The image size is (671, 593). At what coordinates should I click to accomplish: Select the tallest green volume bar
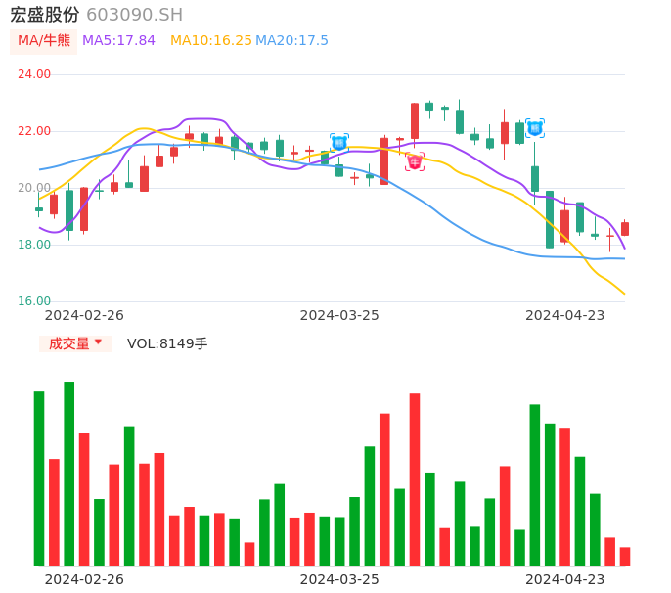pyautogui.click(x=69, y=474)
